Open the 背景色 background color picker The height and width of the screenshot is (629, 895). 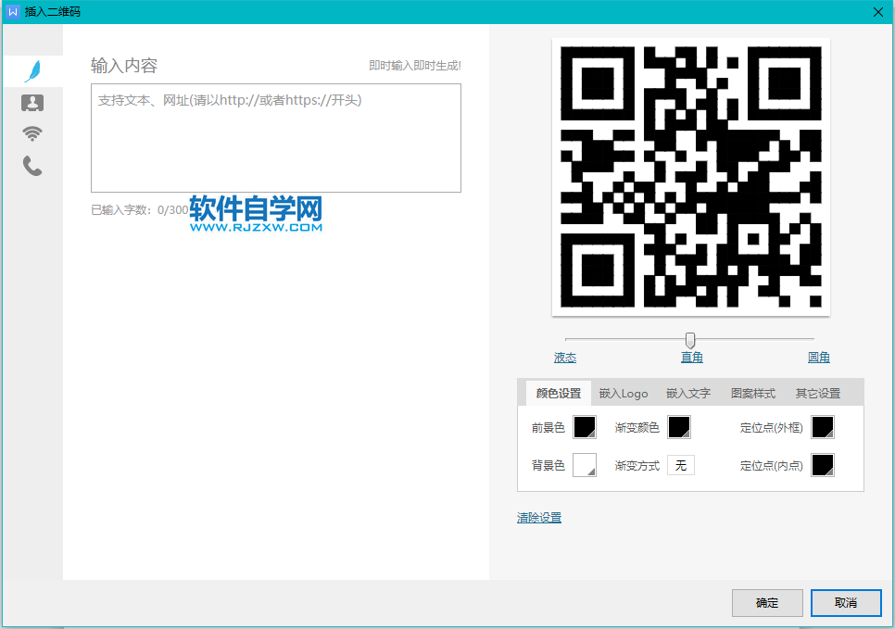[x=585, y=465]
